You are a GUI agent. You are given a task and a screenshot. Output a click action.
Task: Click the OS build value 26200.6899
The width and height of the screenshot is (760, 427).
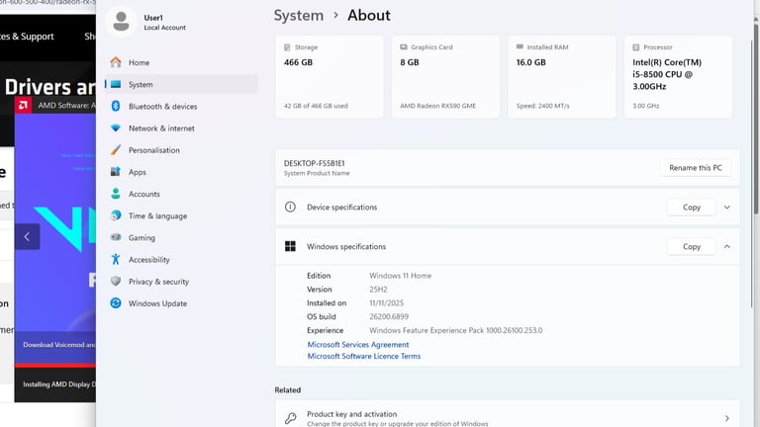[389, 316]
